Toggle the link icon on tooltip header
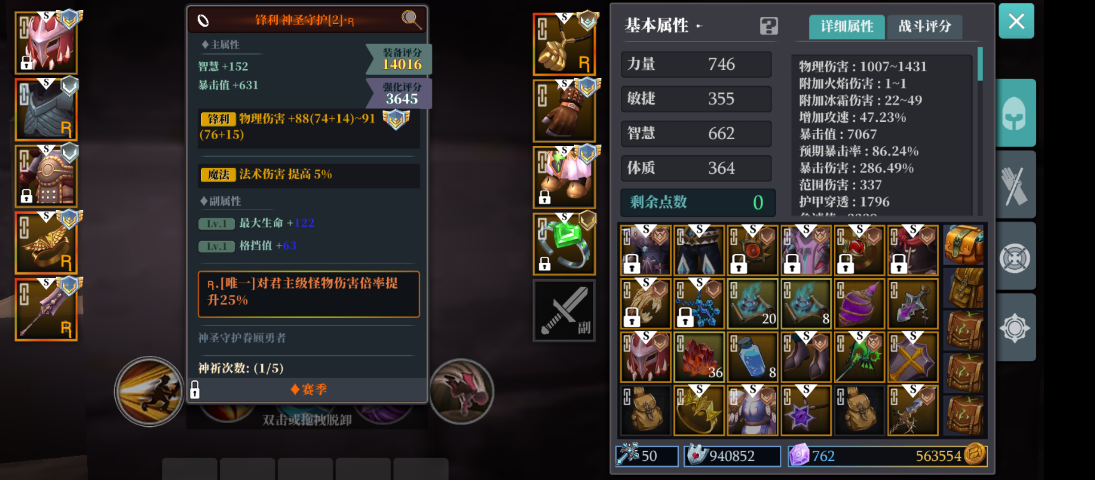 click(x=203, y=20)
